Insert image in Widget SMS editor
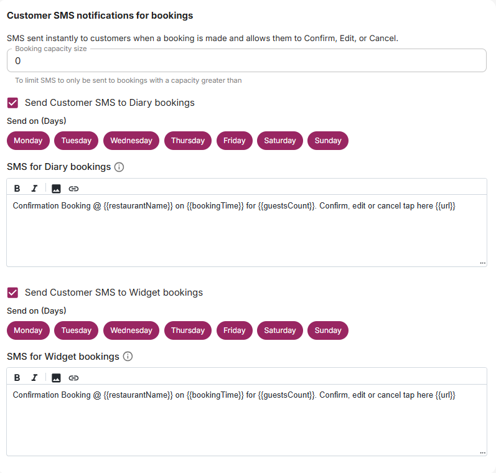496x473 pixels. (x=56, y=378)
